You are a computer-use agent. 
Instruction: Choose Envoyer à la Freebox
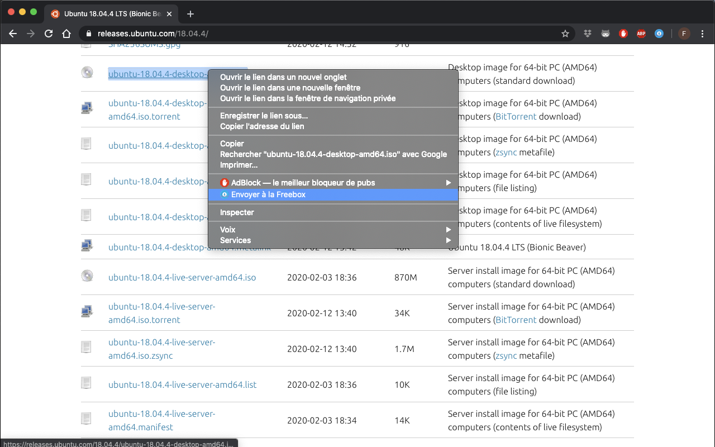pyautogui.click(x=268, y=194)
